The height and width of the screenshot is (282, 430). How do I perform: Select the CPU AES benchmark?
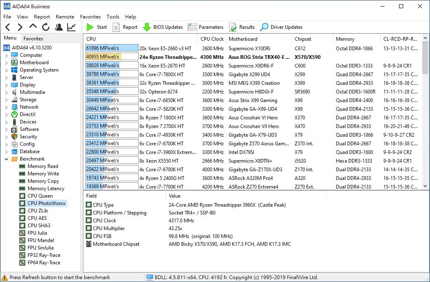(x=33, y=218)
